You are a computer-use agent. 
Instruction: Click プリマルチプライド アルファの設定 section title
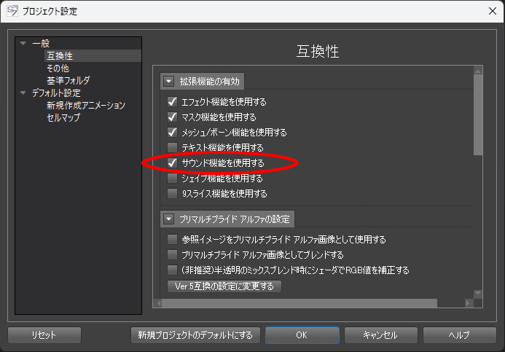tap(235, 219)
